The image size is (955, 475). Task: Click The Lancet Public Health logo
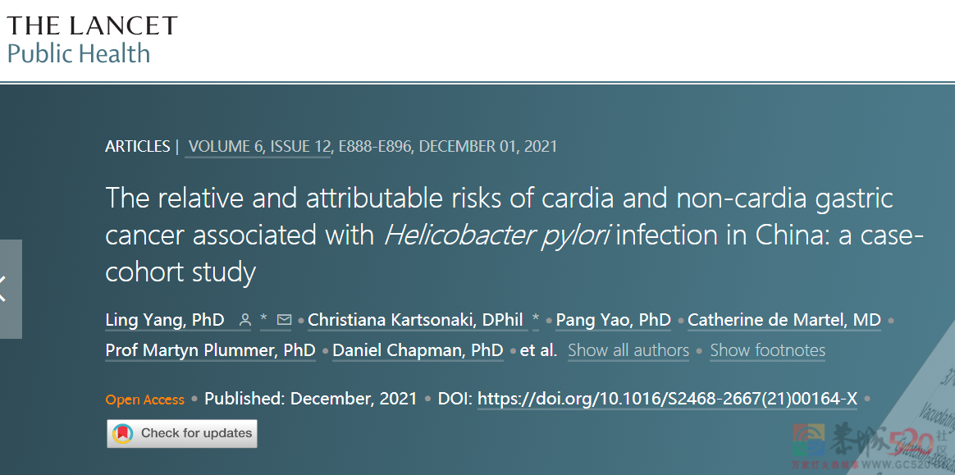tap(92, 39)
